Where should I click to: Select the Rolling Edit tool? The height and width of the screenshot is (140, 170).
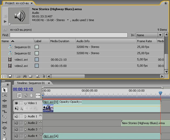click(4, 106)
